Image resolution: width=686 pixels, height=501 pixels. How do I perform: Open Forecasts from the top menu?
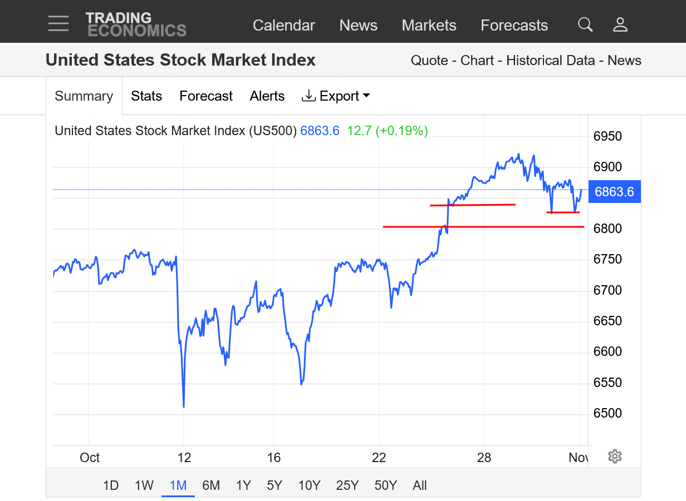tap(514, 26)
